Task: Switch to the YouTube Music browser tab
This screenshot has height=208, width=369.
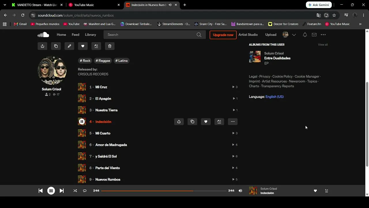Action: pos(94,5)
